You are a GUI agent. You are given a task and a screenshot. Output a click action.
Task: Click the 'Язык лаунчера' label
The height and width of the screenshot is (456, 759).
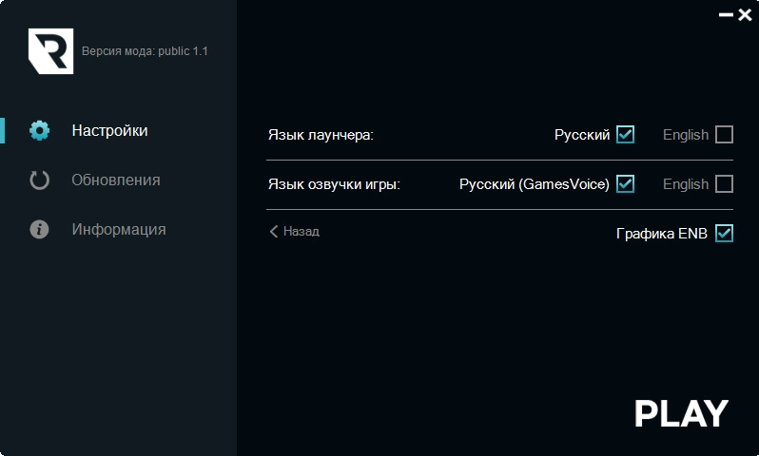[x=321, y=135]
